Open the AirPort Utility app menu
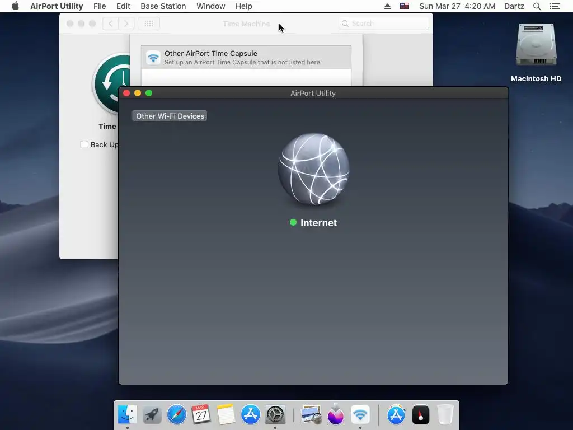The image size is (573, 430). click(57, 6)
